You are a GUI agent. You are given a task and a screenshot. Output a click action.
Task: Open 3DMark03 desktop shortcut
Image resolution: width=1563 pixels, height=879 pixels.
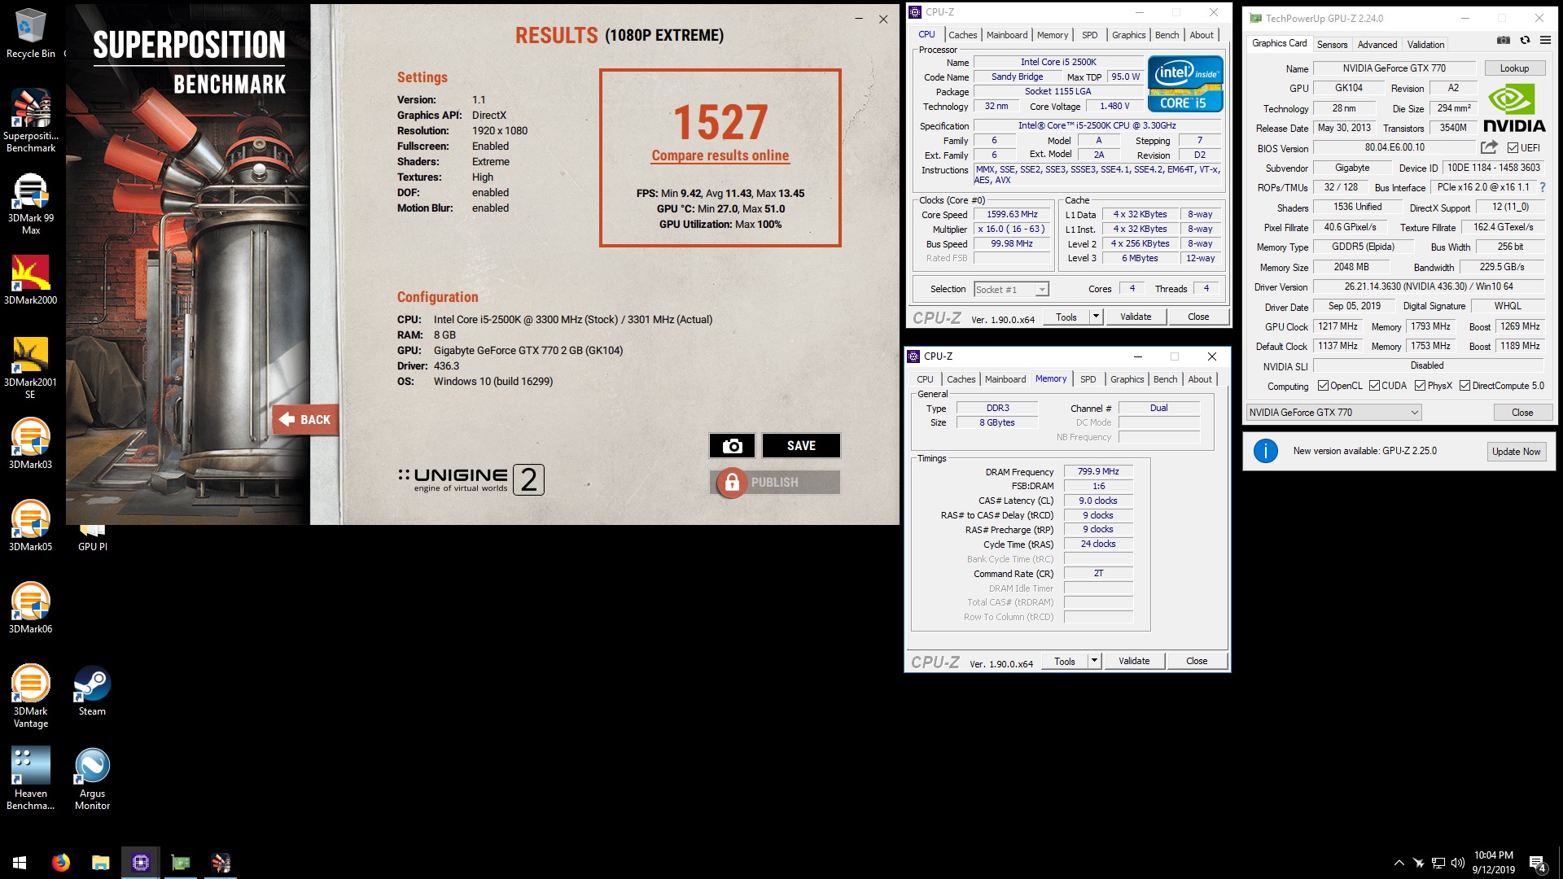click(x=31, y=444)
